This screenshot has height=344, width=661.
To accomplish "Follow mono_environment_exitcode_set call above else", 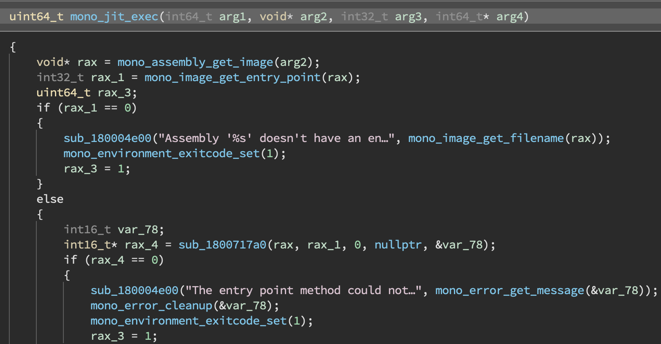I will (x=161, y=153).
